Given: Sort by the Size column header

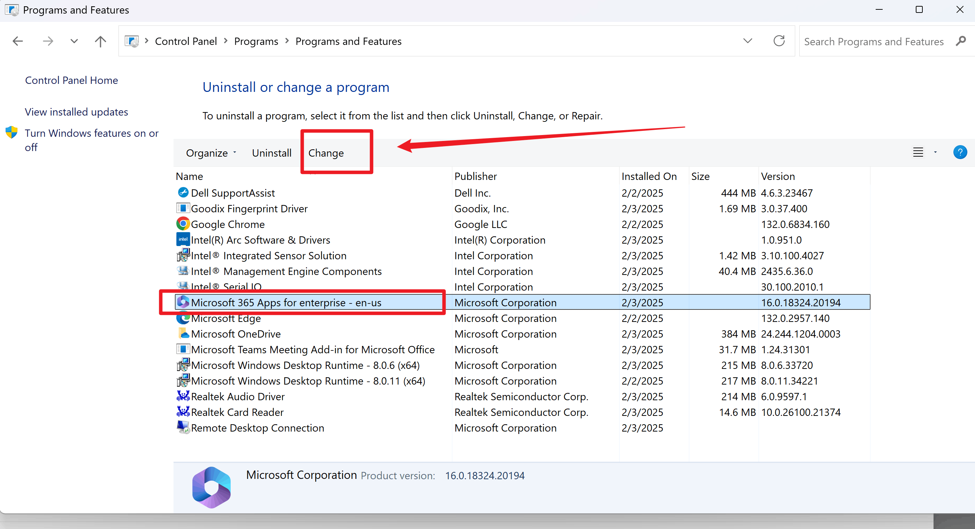Looking at the screenshot, I should (724, 176).
